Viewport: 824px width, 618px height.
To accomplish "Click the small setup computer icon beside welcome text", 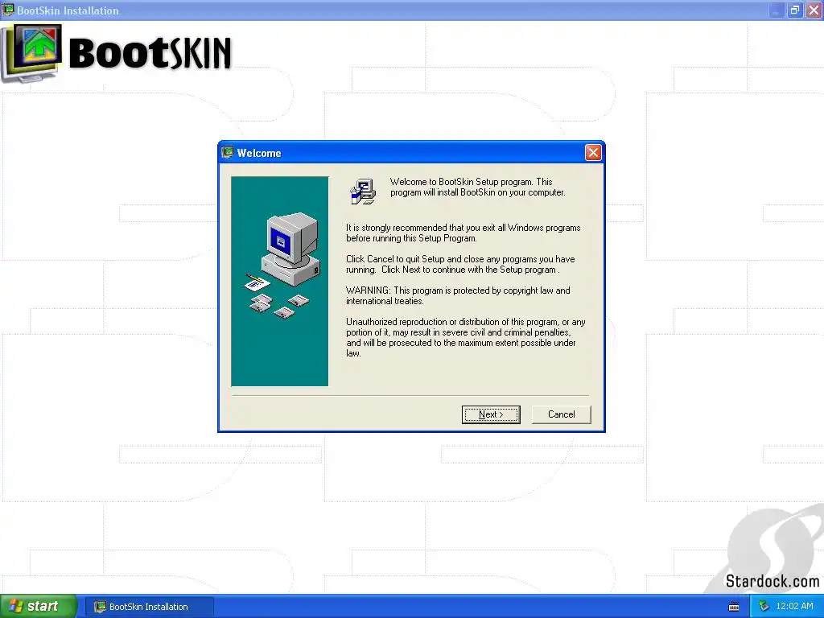I will (x=363, y=191).
